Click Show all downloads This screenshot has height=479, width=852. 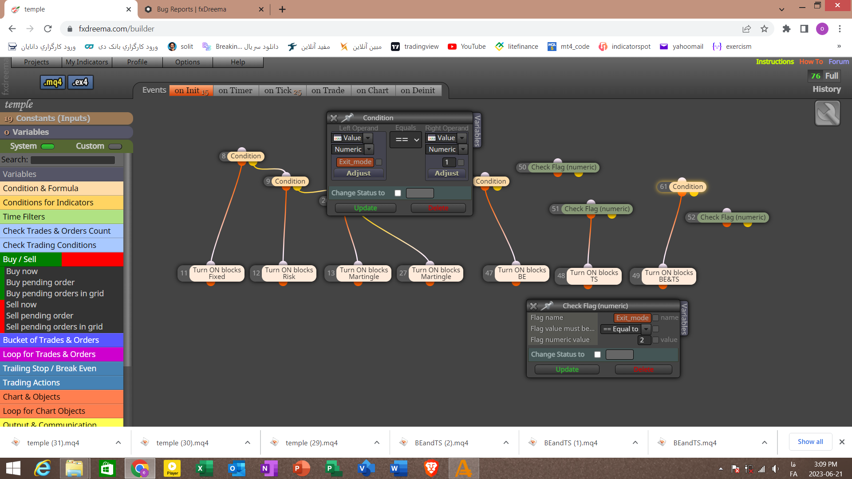tap(810, 442)
